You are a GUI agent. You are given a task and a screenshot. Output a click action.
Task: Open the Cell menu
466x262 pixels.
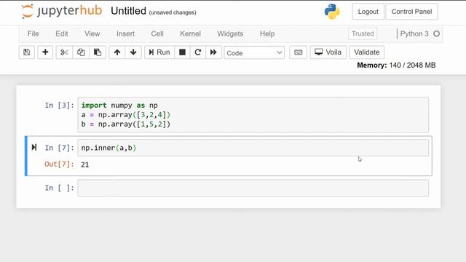(157, 34)
